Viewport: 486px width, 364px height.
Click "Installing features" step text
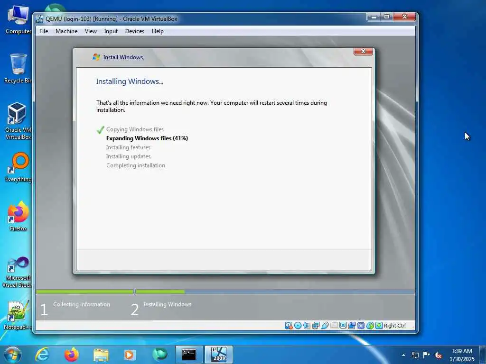(128, 147)
